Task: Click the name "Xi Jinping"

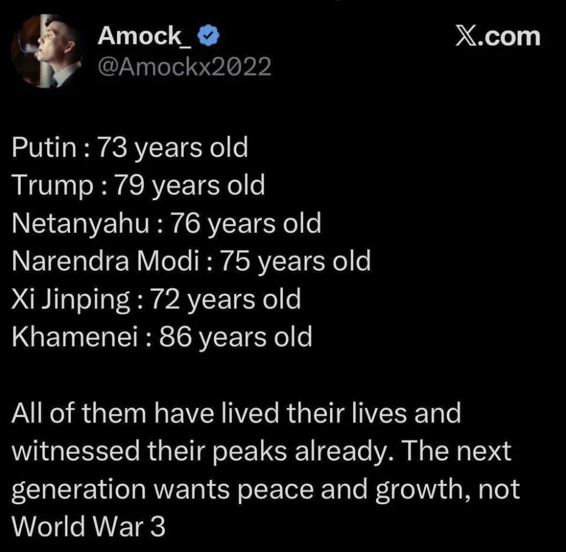Action: tap(70, 299)
